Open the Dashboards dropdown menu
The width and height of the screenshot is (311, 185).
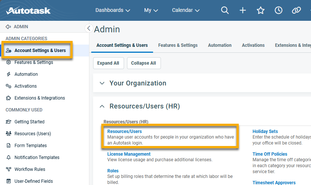[x=112, y=10]
